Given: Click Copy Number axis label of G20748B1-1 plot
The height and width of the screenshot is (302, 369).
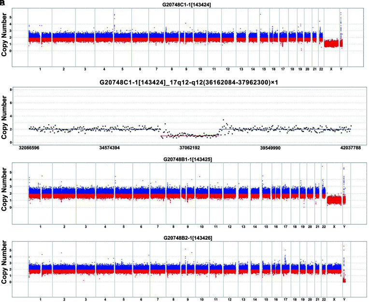Looking at the screenshot, I should (x=4, y=189).
